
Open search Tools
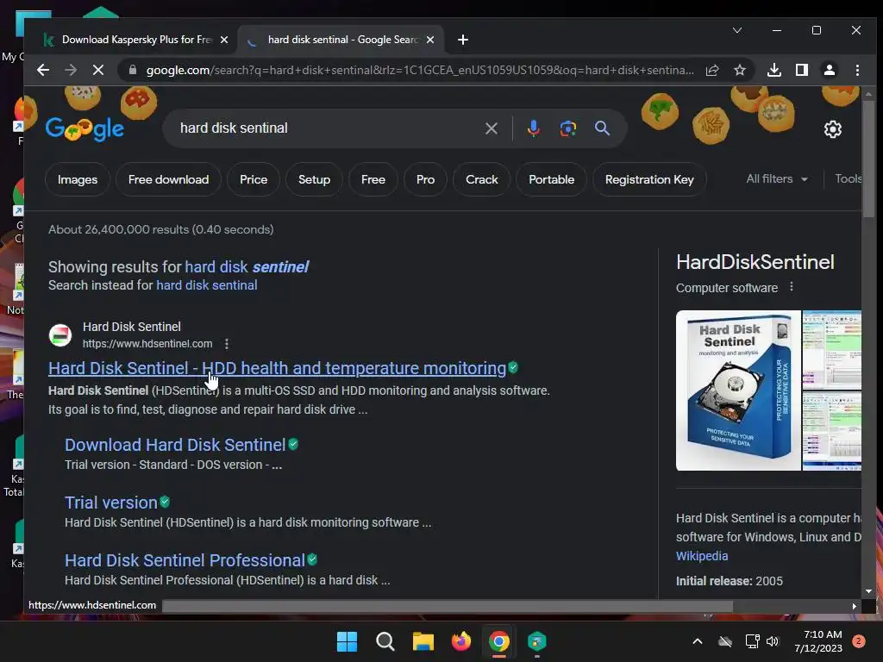(x=849, y=179)
